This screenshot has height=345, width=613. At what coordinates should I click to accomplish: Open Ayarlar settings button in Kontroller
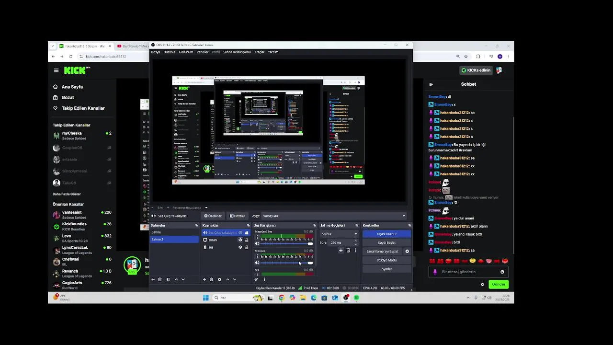(x=386, y=269)
